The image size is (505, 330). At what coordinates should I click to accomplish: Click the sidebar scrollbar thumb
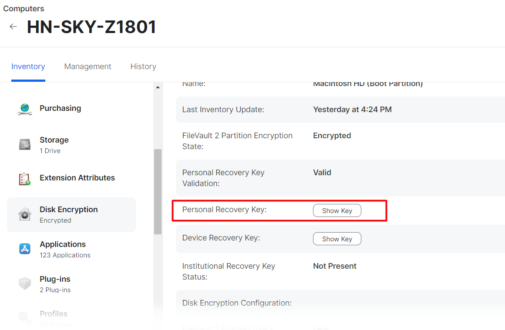(158, 191)
